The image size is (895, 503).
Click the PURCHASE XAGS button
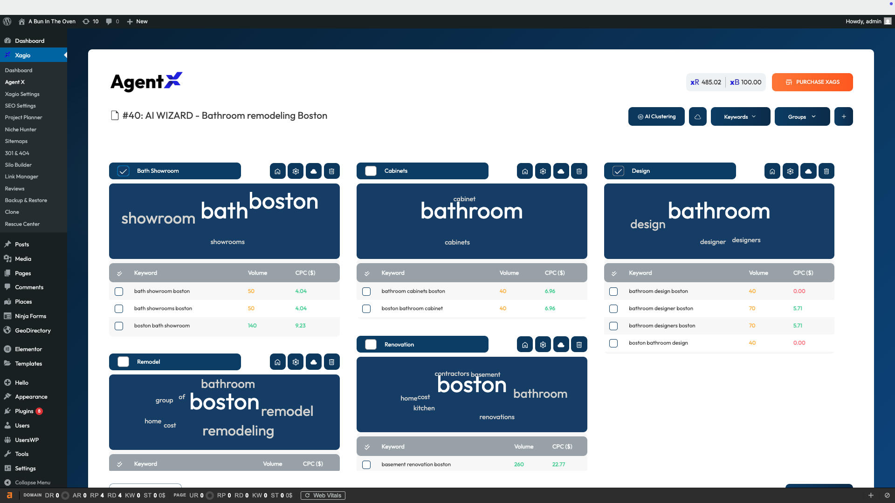[812, 82]
